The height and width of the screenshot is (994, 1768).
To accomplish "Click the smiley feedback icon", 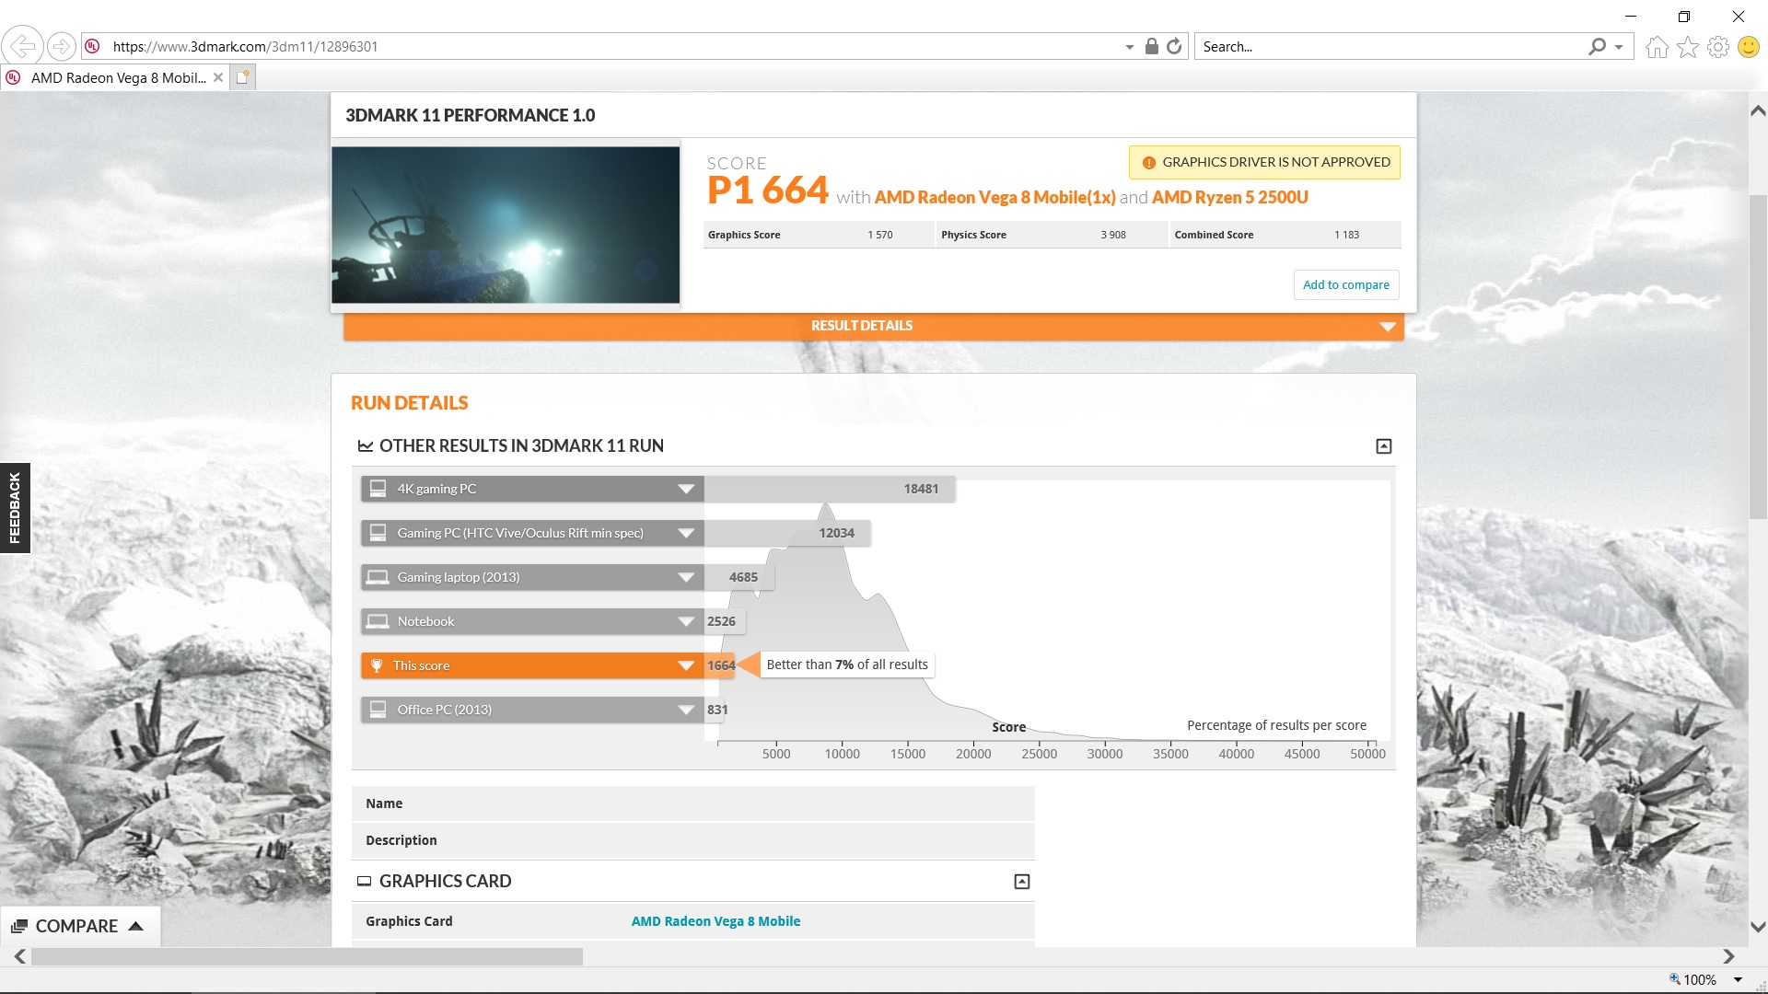I will [x=1748, y=47].
